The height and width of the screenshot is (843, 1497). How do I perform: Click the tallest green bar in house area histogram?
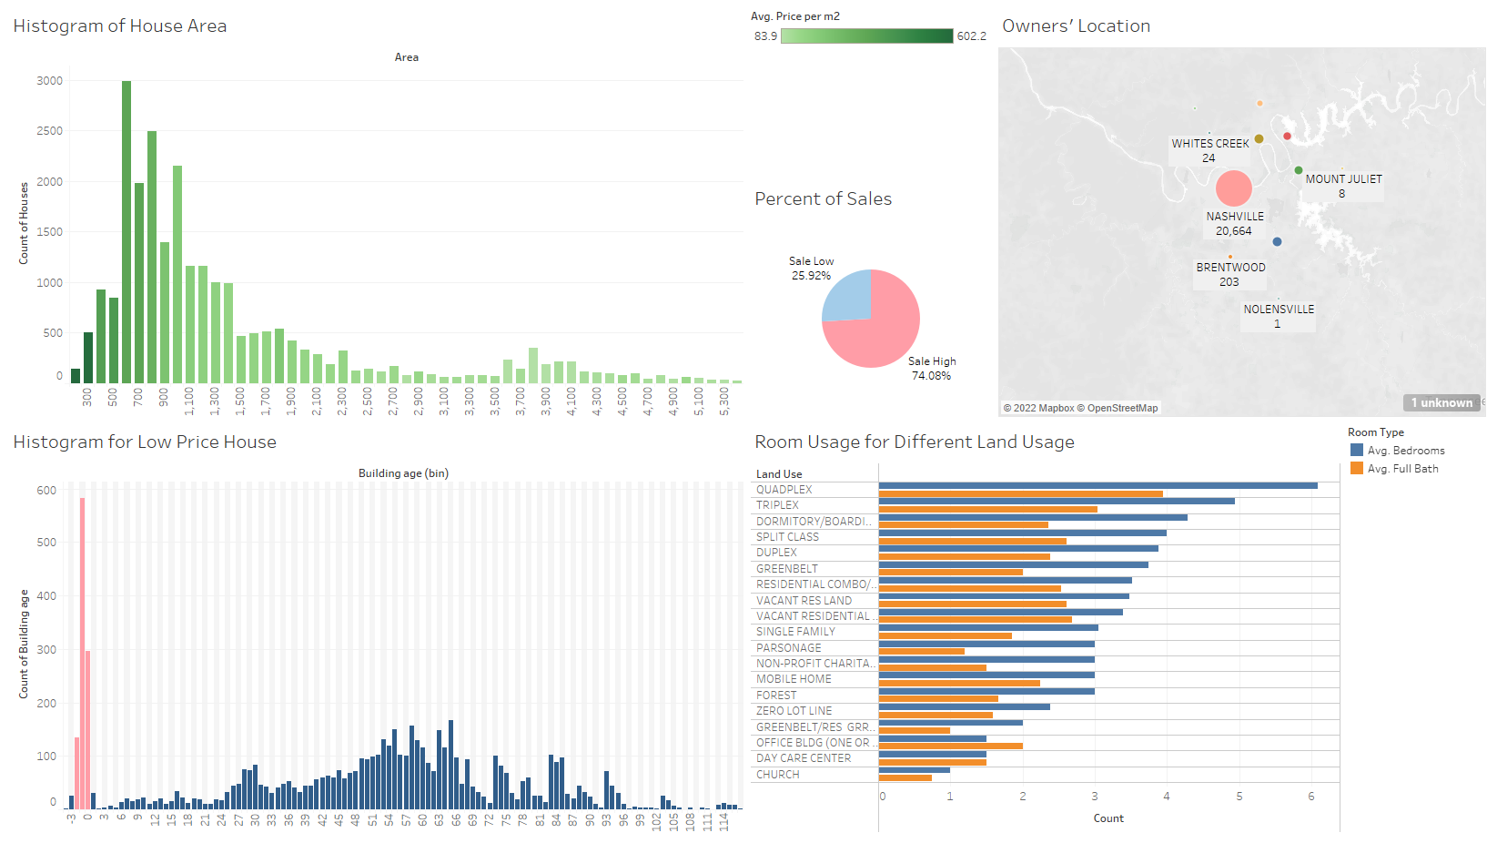tap(126, 231)
